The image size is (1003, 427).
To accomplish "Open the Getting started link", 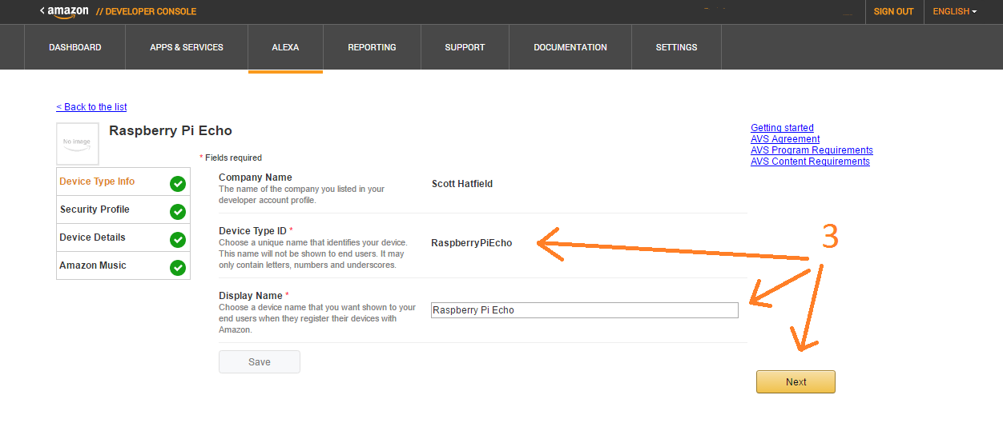I will (x=782, y=128).
